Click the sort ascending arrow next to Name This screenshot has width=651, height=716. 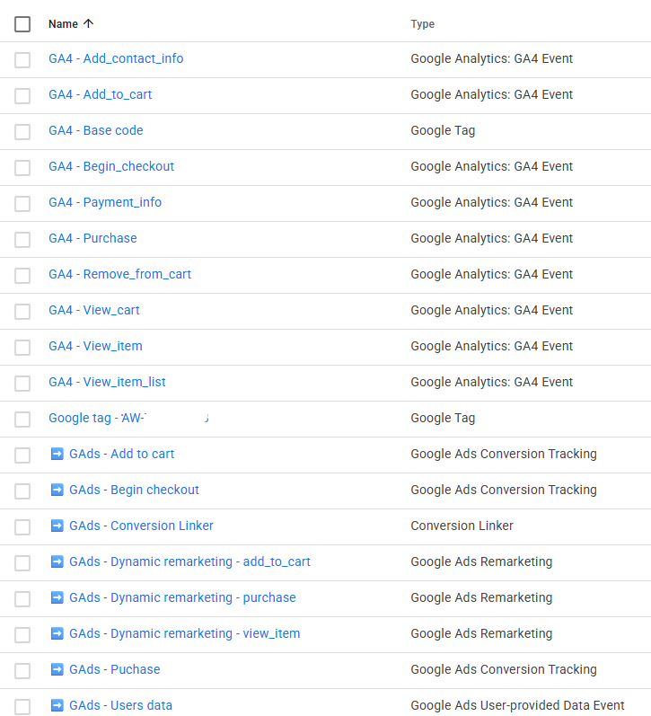[89, 23]
